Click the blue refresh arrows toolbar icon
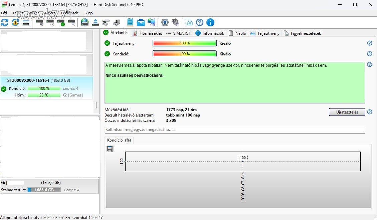Image resolution: width=377 pixels, height=220 pixels. click(x=5, y=23)
